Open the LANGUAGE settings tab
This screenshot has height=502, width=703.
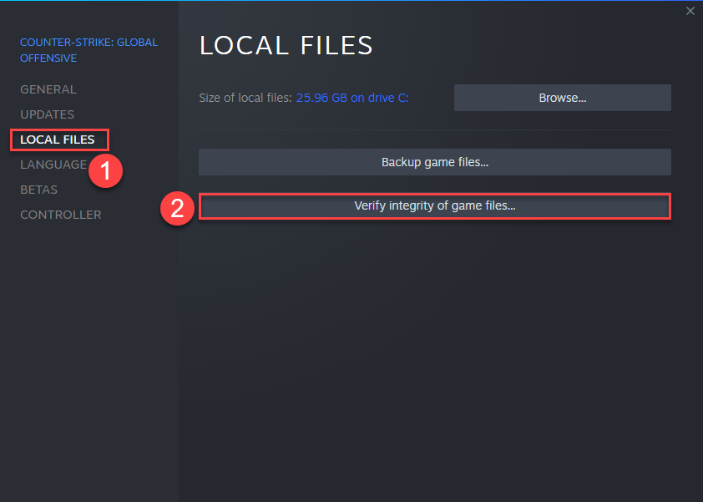click(53, 165)
